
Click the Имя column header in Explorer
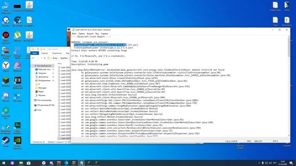pyautogui.click(x=60, y=64)
